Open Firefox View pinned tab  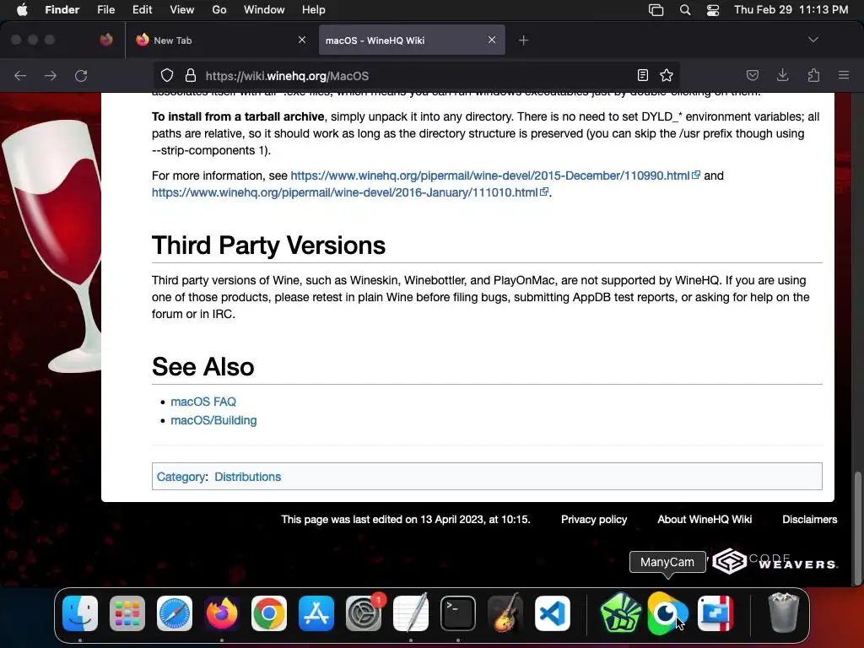tap(106, 40)
